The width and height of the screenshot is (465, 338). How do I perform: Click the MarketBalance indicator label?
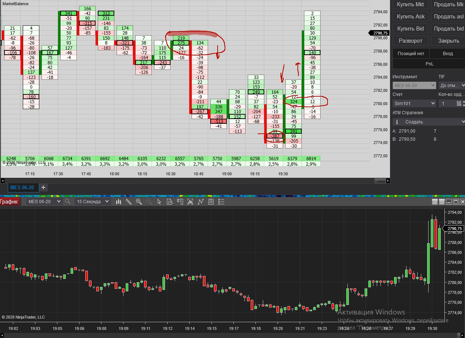15,4
